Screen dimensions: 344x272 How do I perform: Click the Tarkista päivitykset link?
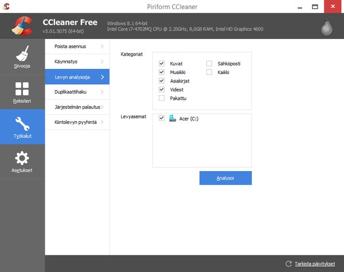tap(315, 263)
